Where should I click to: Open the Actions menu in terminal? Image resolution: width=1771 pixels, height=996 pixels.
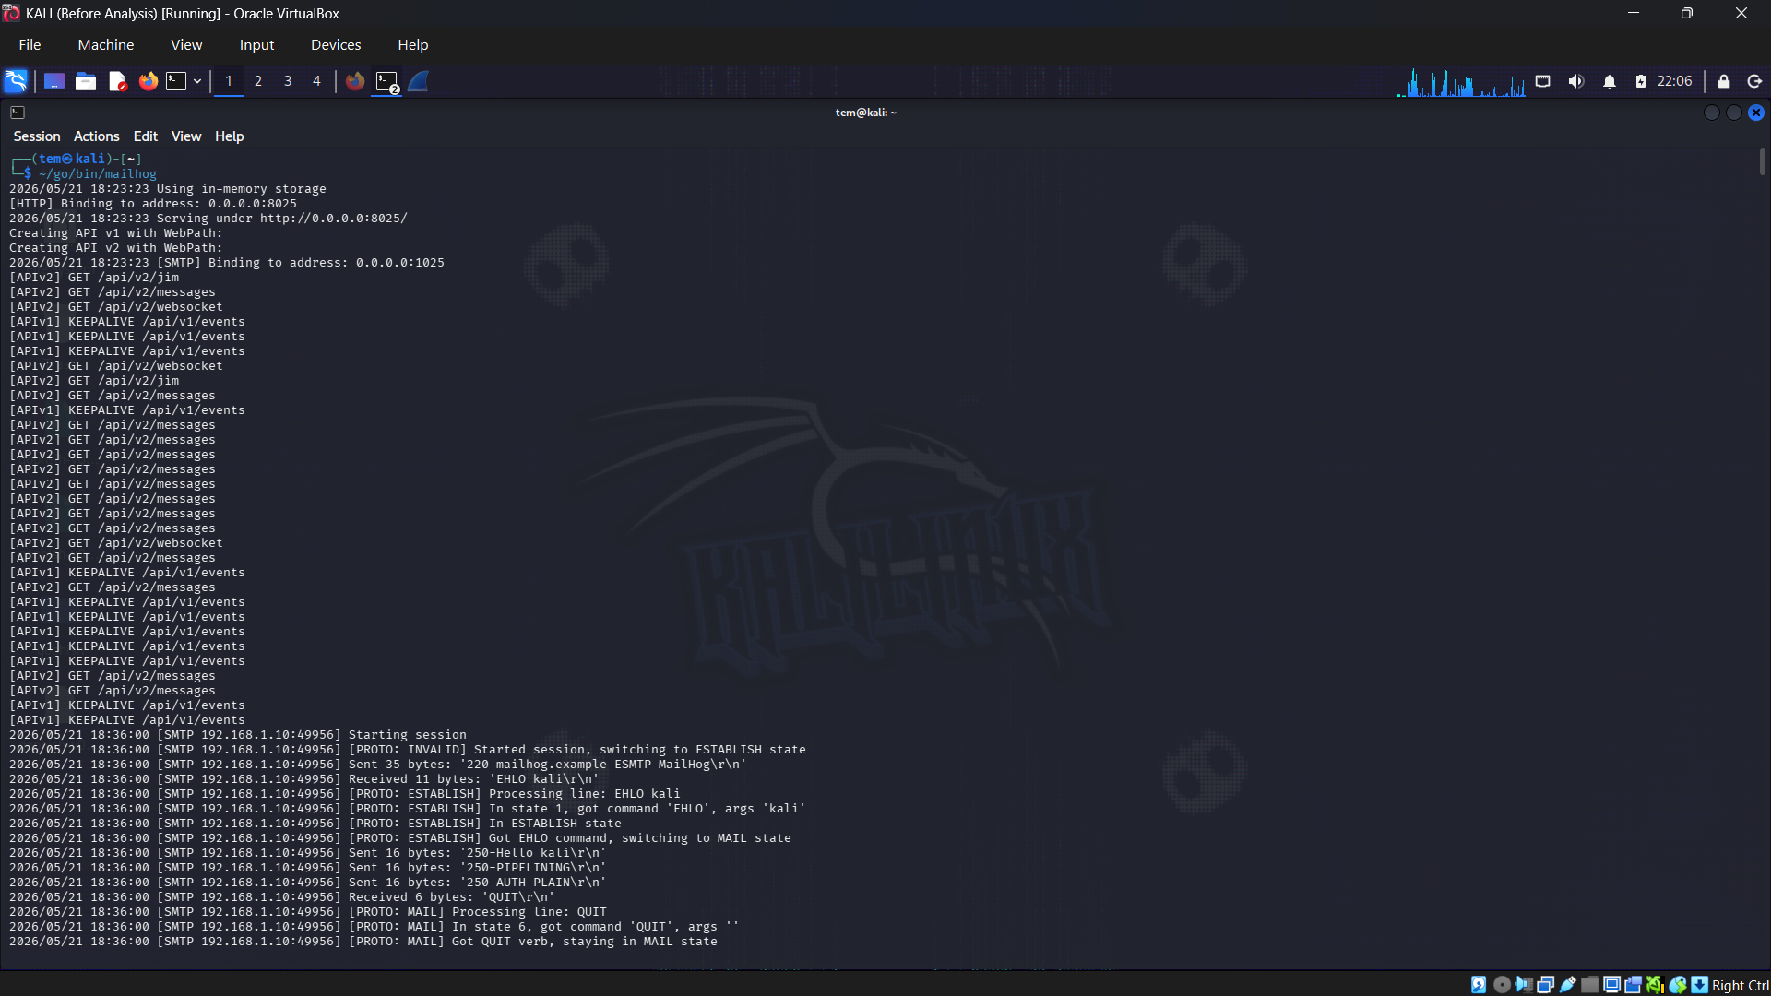[97, 136]
